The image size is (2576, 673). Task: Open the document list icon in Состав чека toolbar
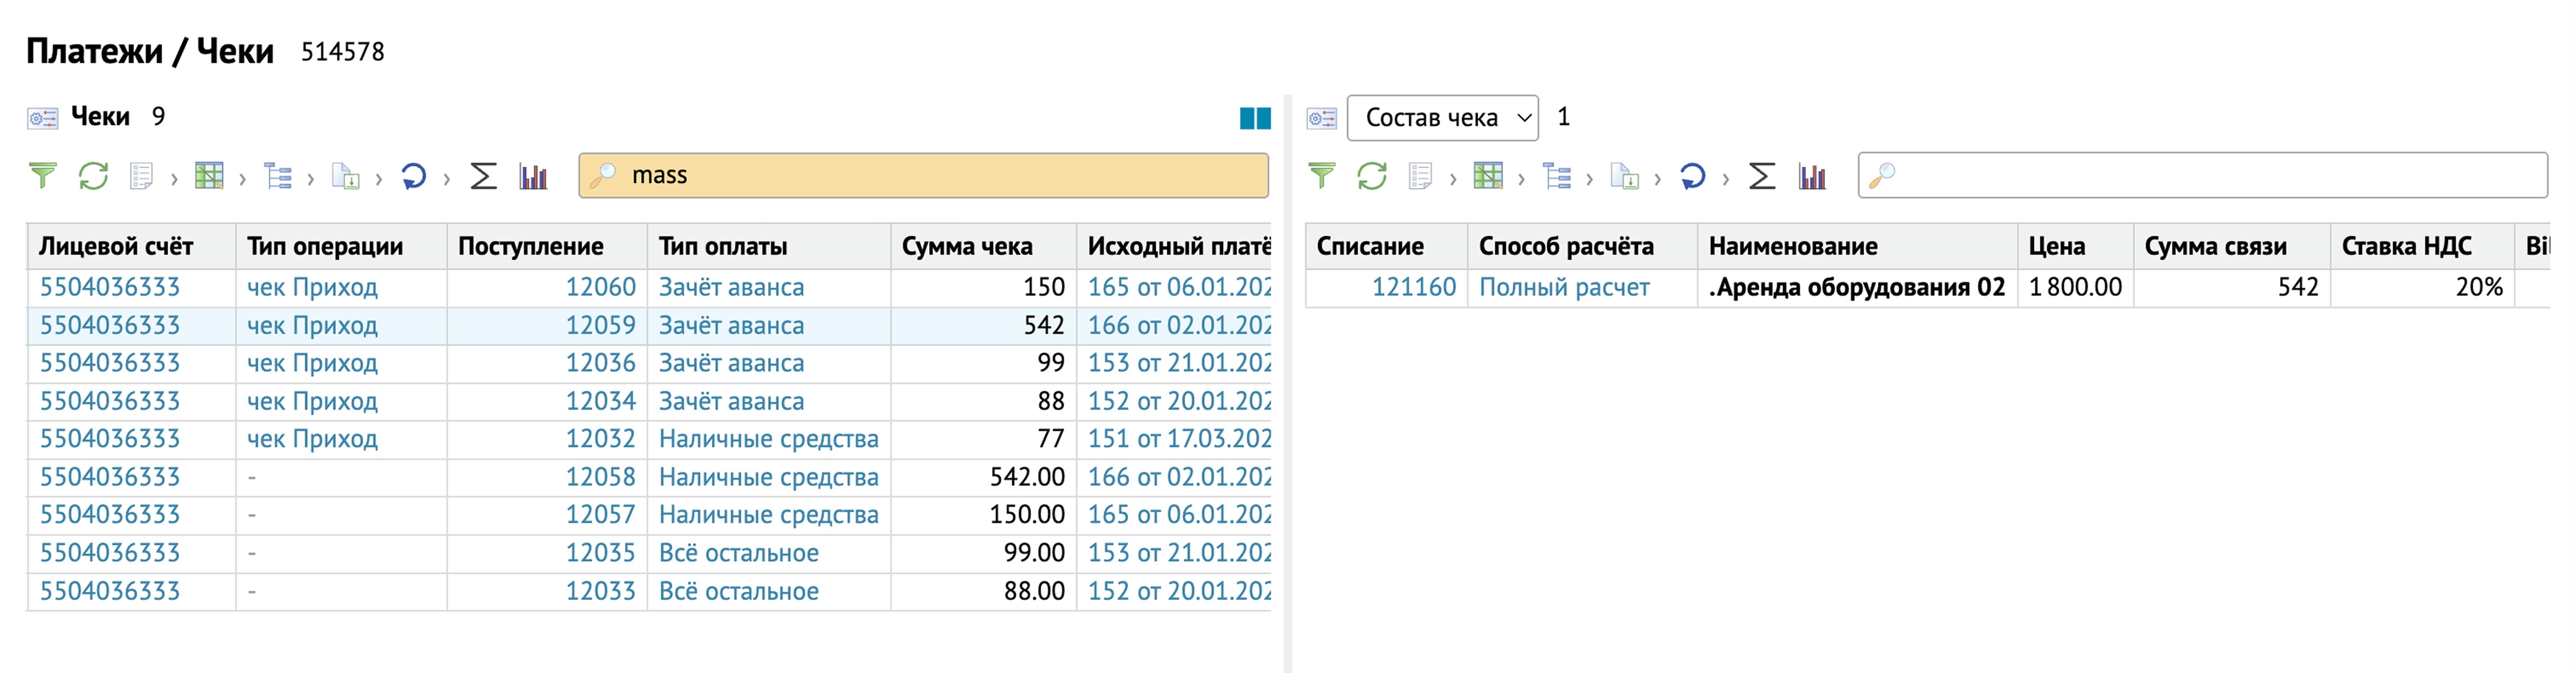click(x=1420, y=176)
